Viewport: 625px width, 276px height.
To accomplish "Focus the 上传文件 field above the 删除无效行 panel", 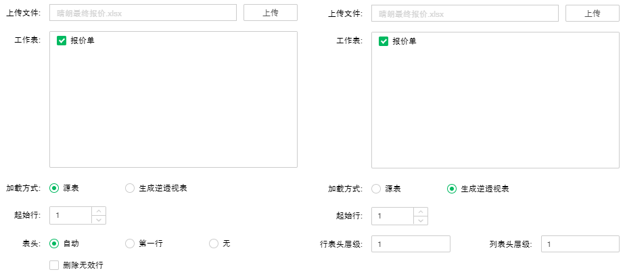I will click(x=143, y=13).
